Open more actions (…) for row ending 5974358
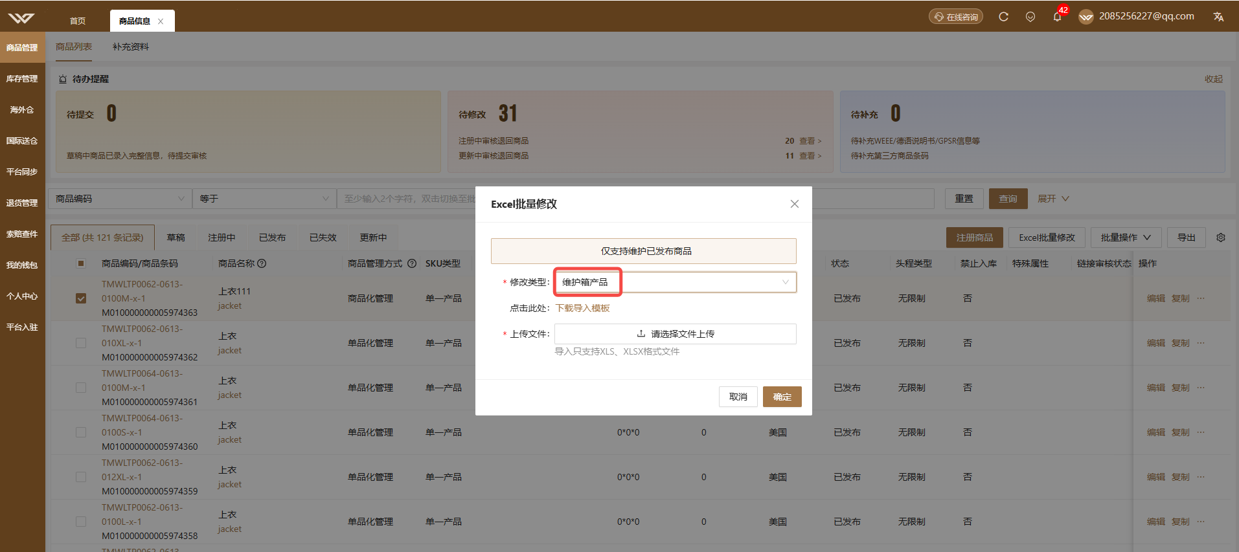The height and width of the screenshot is (552, 1239). click(1201, 522)
